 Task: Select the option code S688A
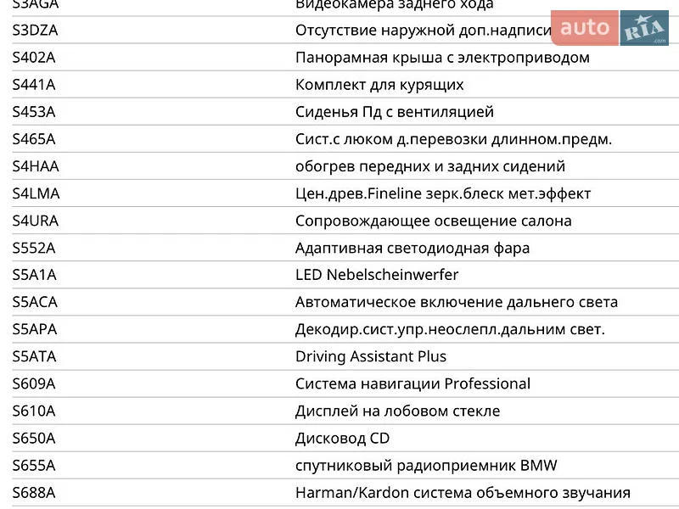[34, 493]
